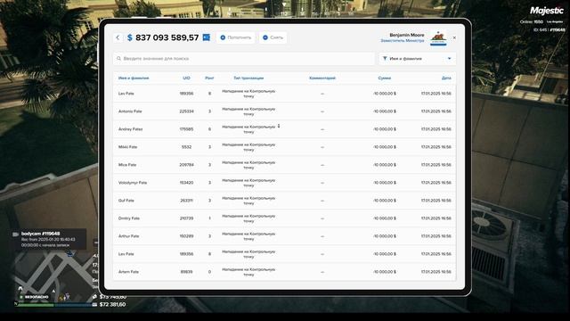Select the Volodymyr Fate name cell
Viewport: 570px width, 321px height.
(133, 183)
